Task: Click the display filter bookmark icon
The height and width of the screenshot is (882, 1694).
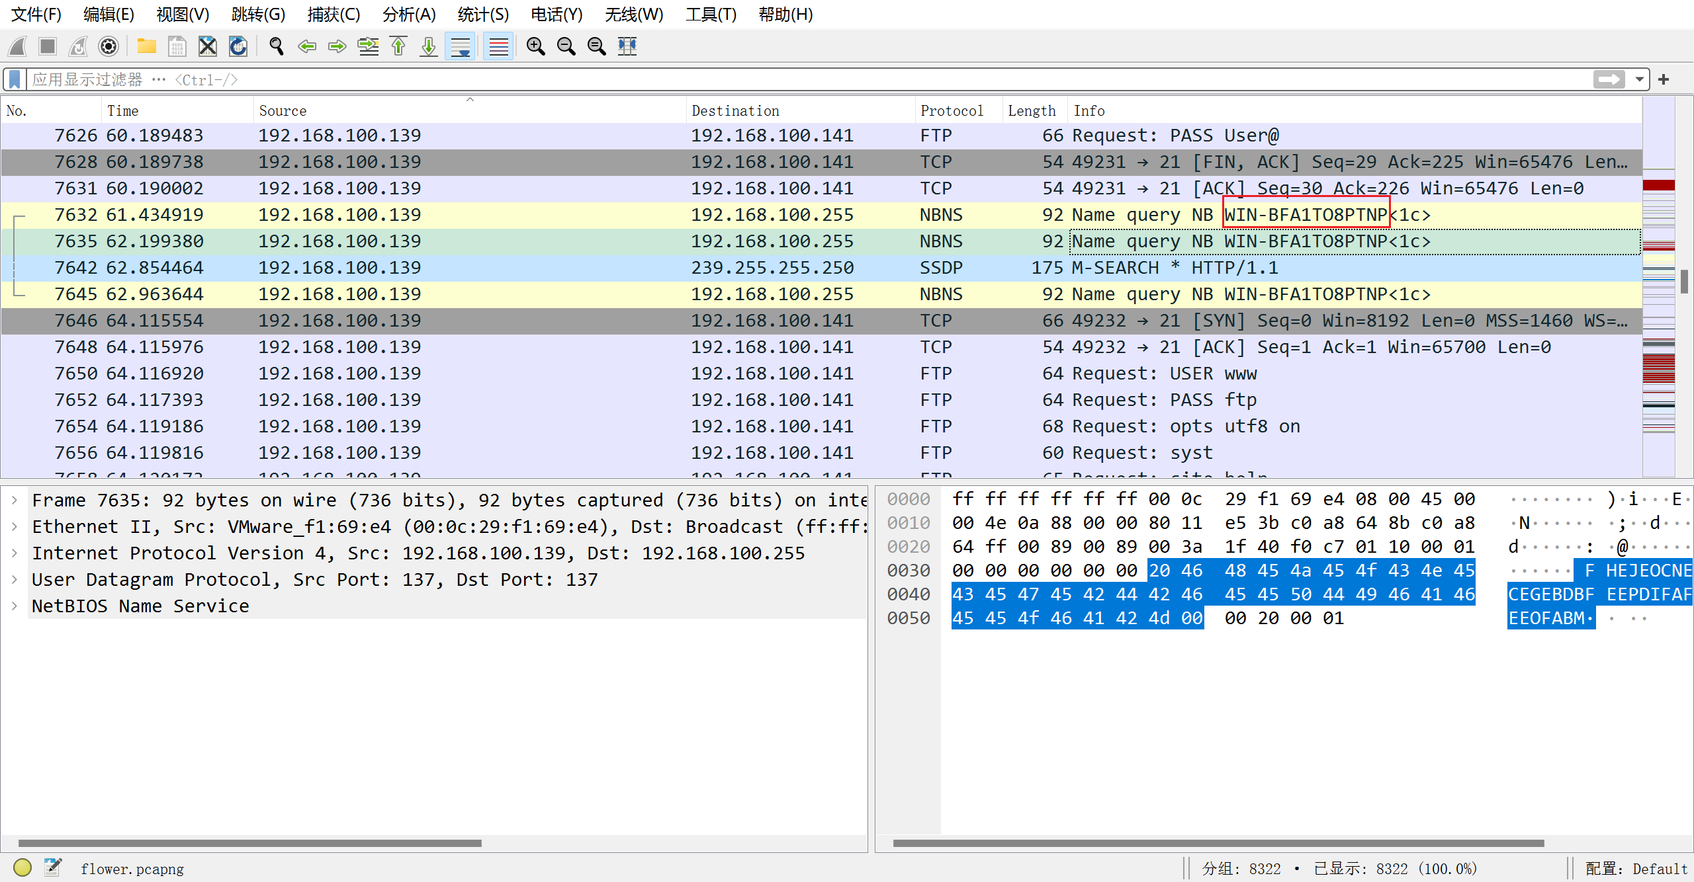Action: point(15,79)
